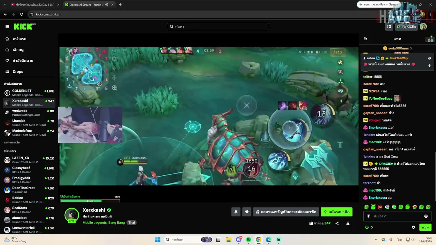
Task: Click the KICK logo
Action: (25, 27)
